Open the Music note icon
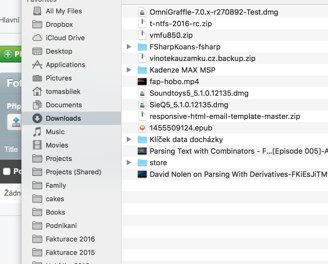The image size is (328, 264). point(37,132)
